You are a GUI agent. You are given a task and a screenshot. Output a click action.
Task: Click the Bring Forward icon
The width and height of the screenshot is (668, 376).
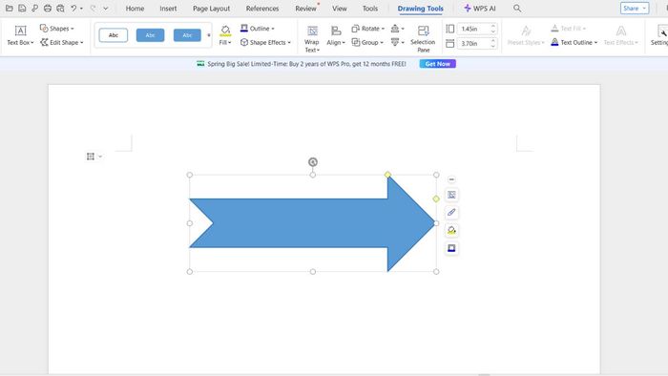pos(395,29)
